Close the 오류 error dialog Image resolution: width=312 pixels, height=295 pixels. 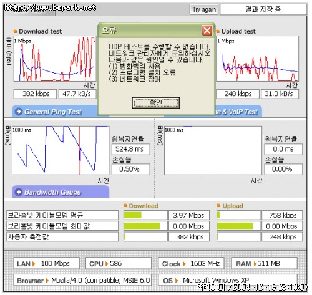pyautogui.click(x=207, y=31)
